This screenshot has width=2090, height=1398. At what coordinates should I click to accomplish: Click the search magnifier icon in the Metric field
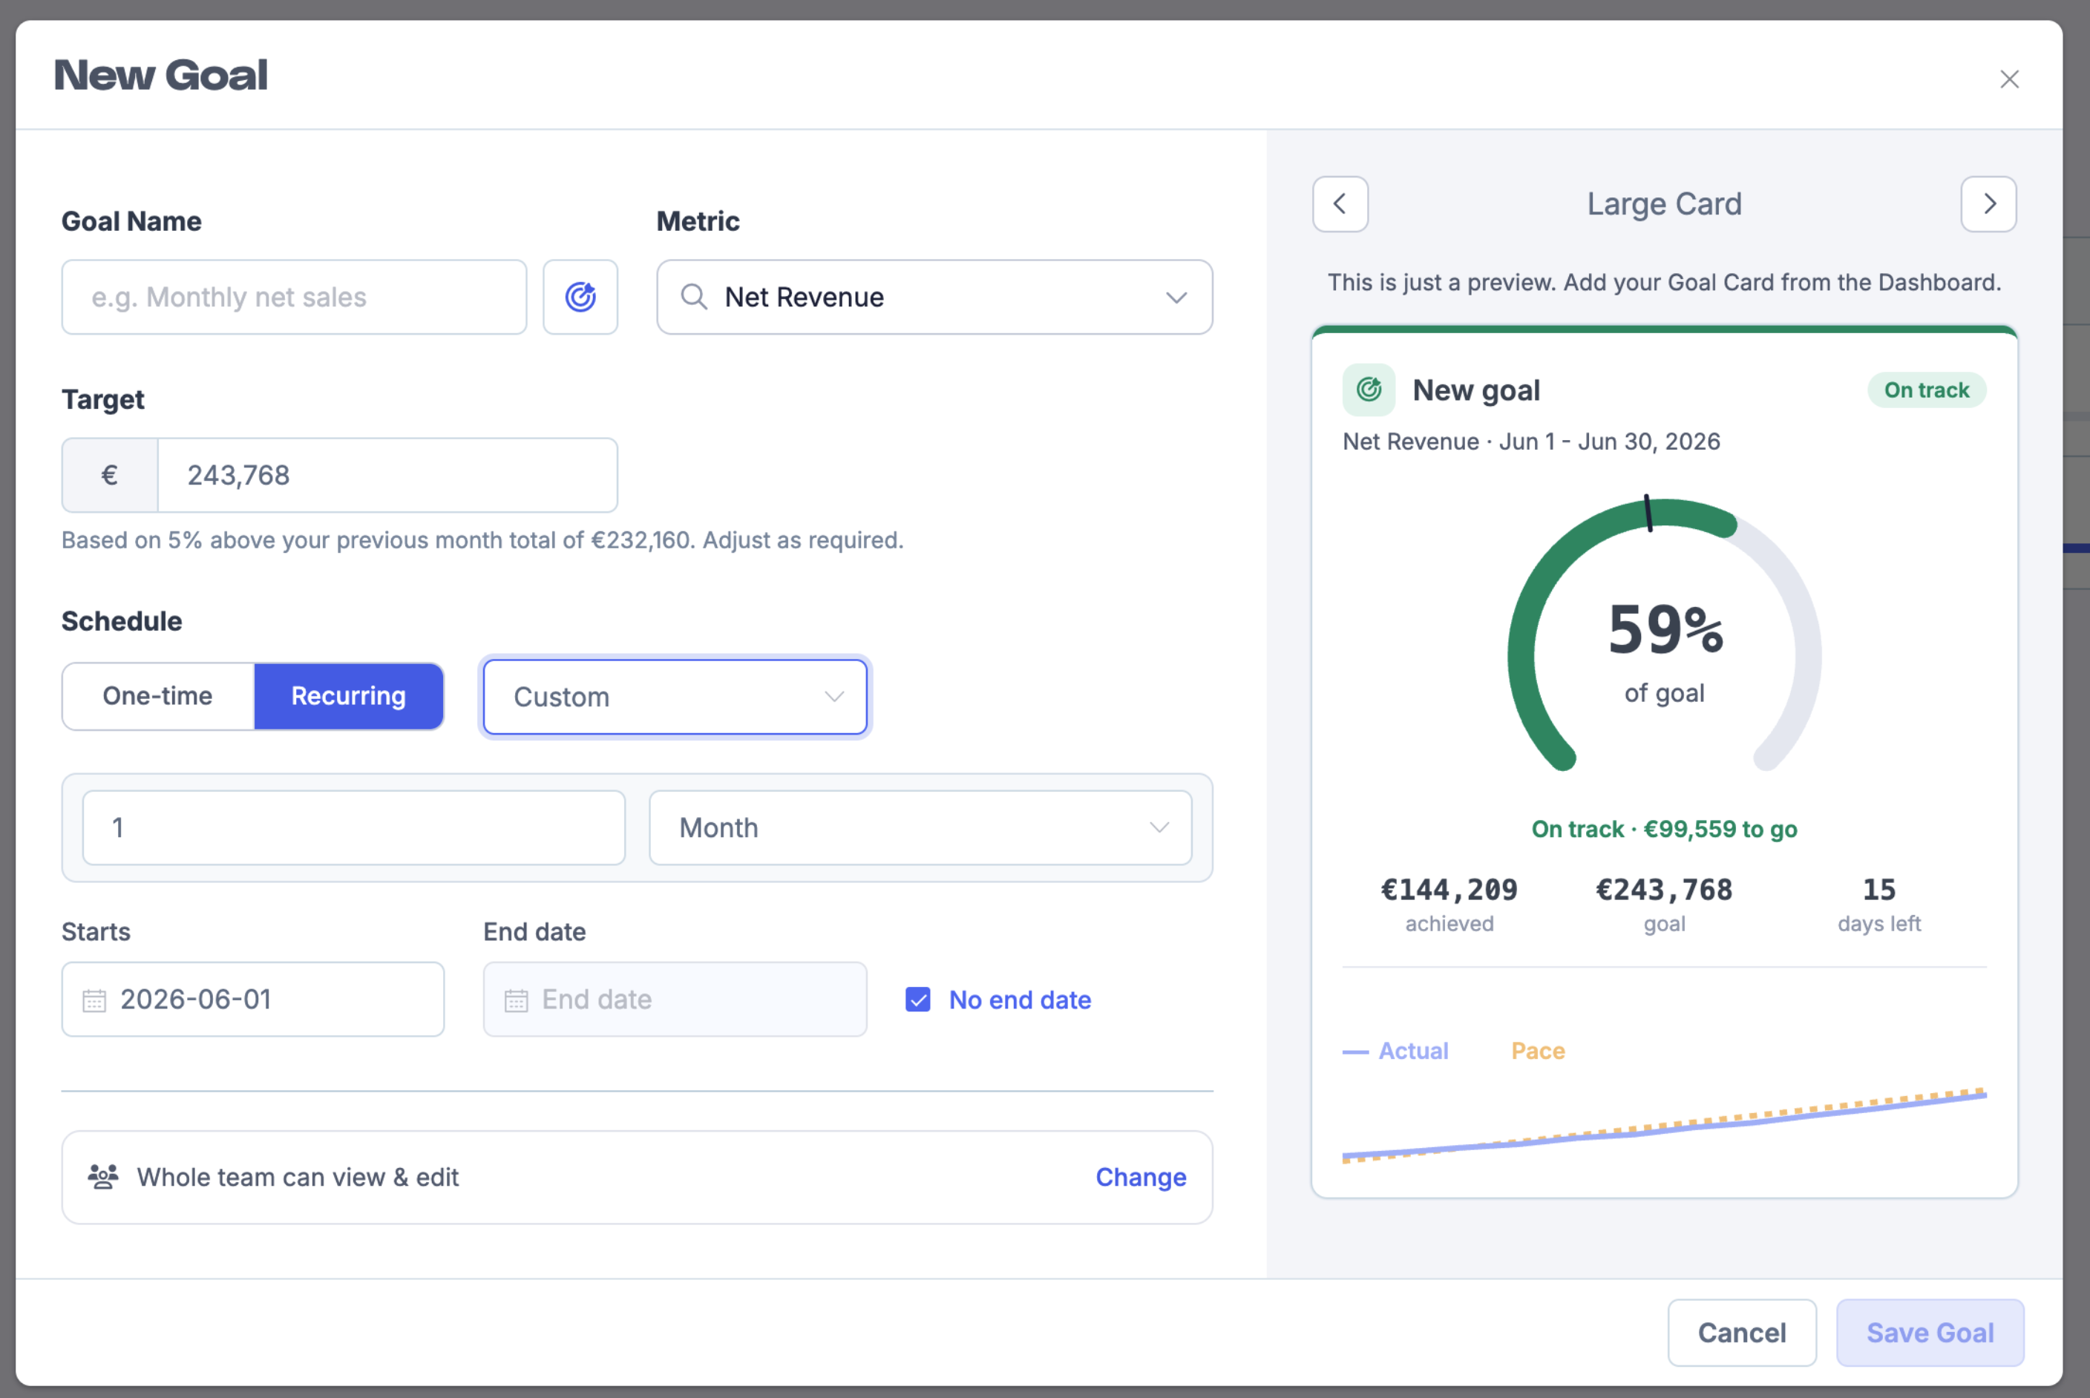point(694,297)
